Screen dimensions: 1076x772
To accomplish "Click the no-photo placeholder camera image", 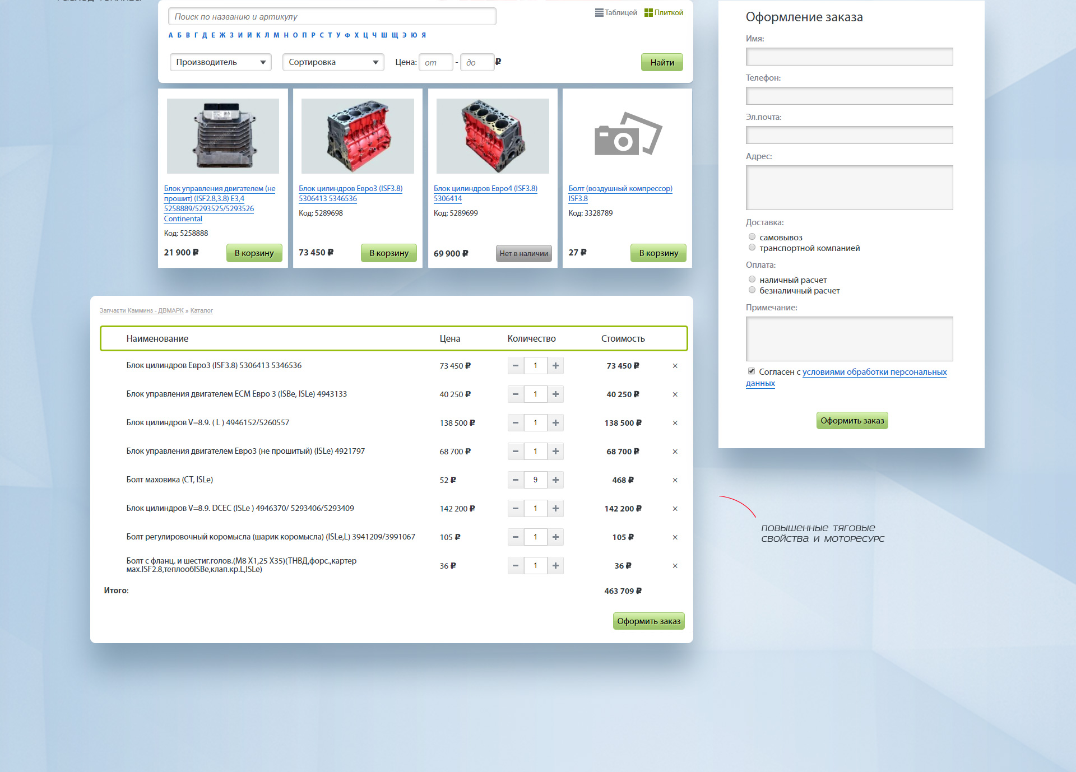I will click(x=628, y=134).
